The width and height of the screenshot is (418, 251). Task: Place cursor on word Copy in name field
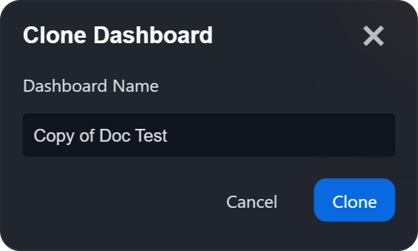(x=54, y=136)
